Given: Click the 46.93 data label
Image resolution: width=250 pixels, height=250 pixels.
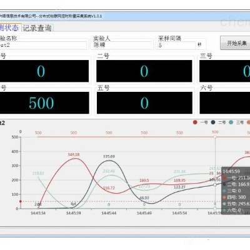Looking at the screenshot, I should (144, 197).
